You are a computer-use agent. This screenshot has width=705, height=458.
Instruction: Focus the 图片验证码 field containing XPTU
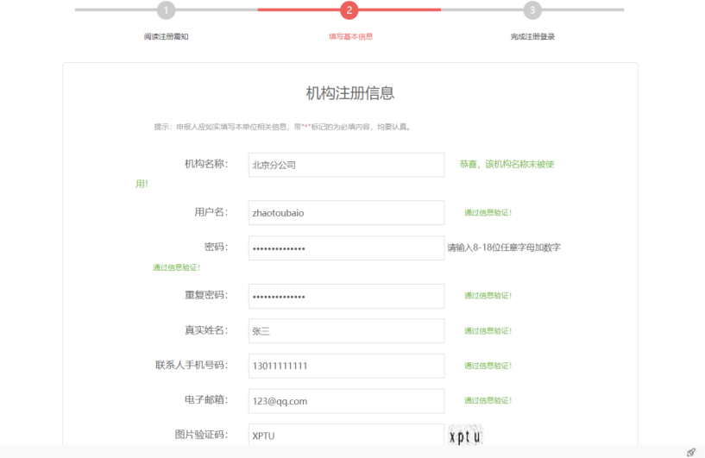click(346, 436)
